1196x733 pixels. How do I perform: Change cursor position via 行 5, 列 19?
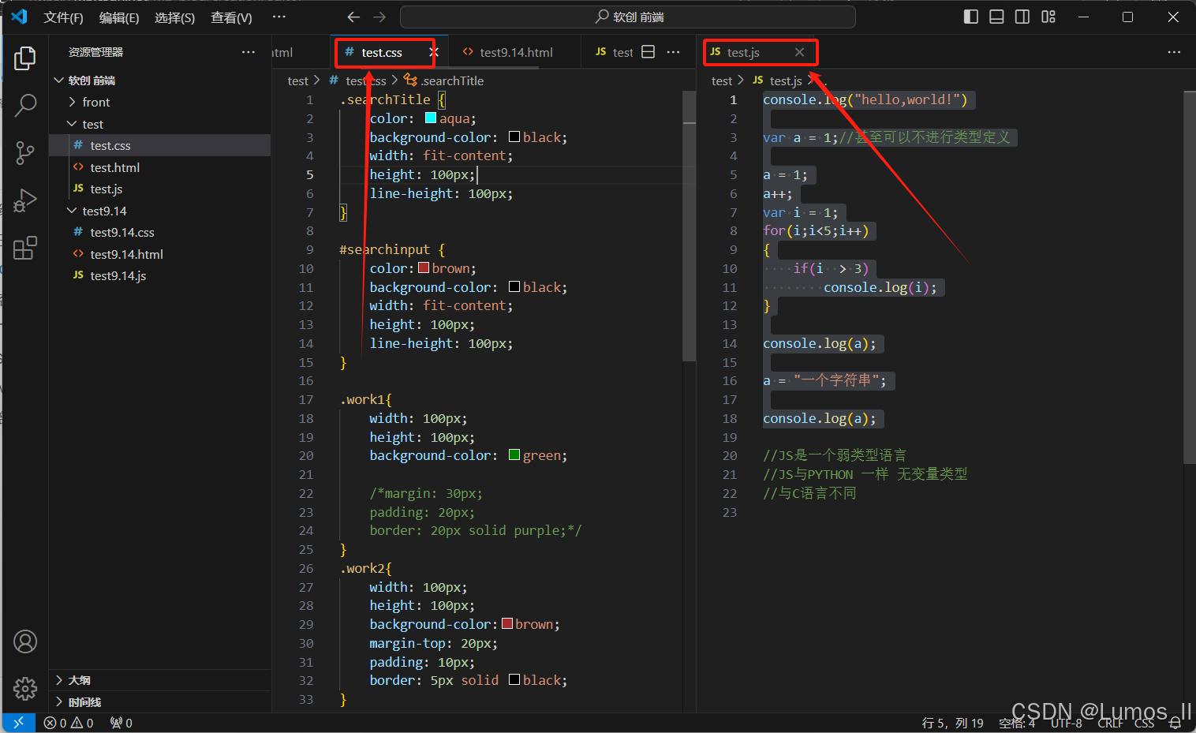(x=952, y=723)
